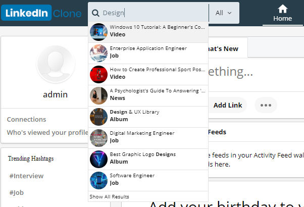Select Professional Sport Poster video result
This screenshot has height=207, width=304.
(x=157, y=73)
